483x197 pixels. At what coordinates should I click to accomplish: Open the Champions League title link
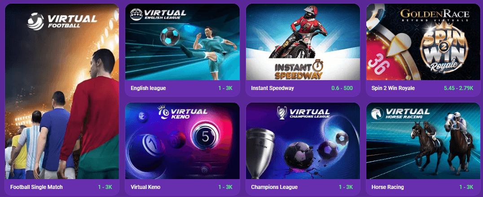tap(274, 187)
